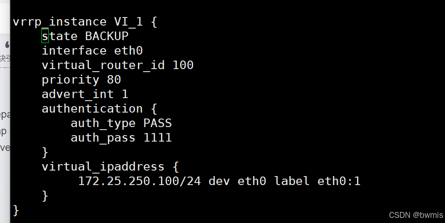Click the advert_int setting
Image resolution: width=445 pixels, height=223 pixels.
coord(85,94)
